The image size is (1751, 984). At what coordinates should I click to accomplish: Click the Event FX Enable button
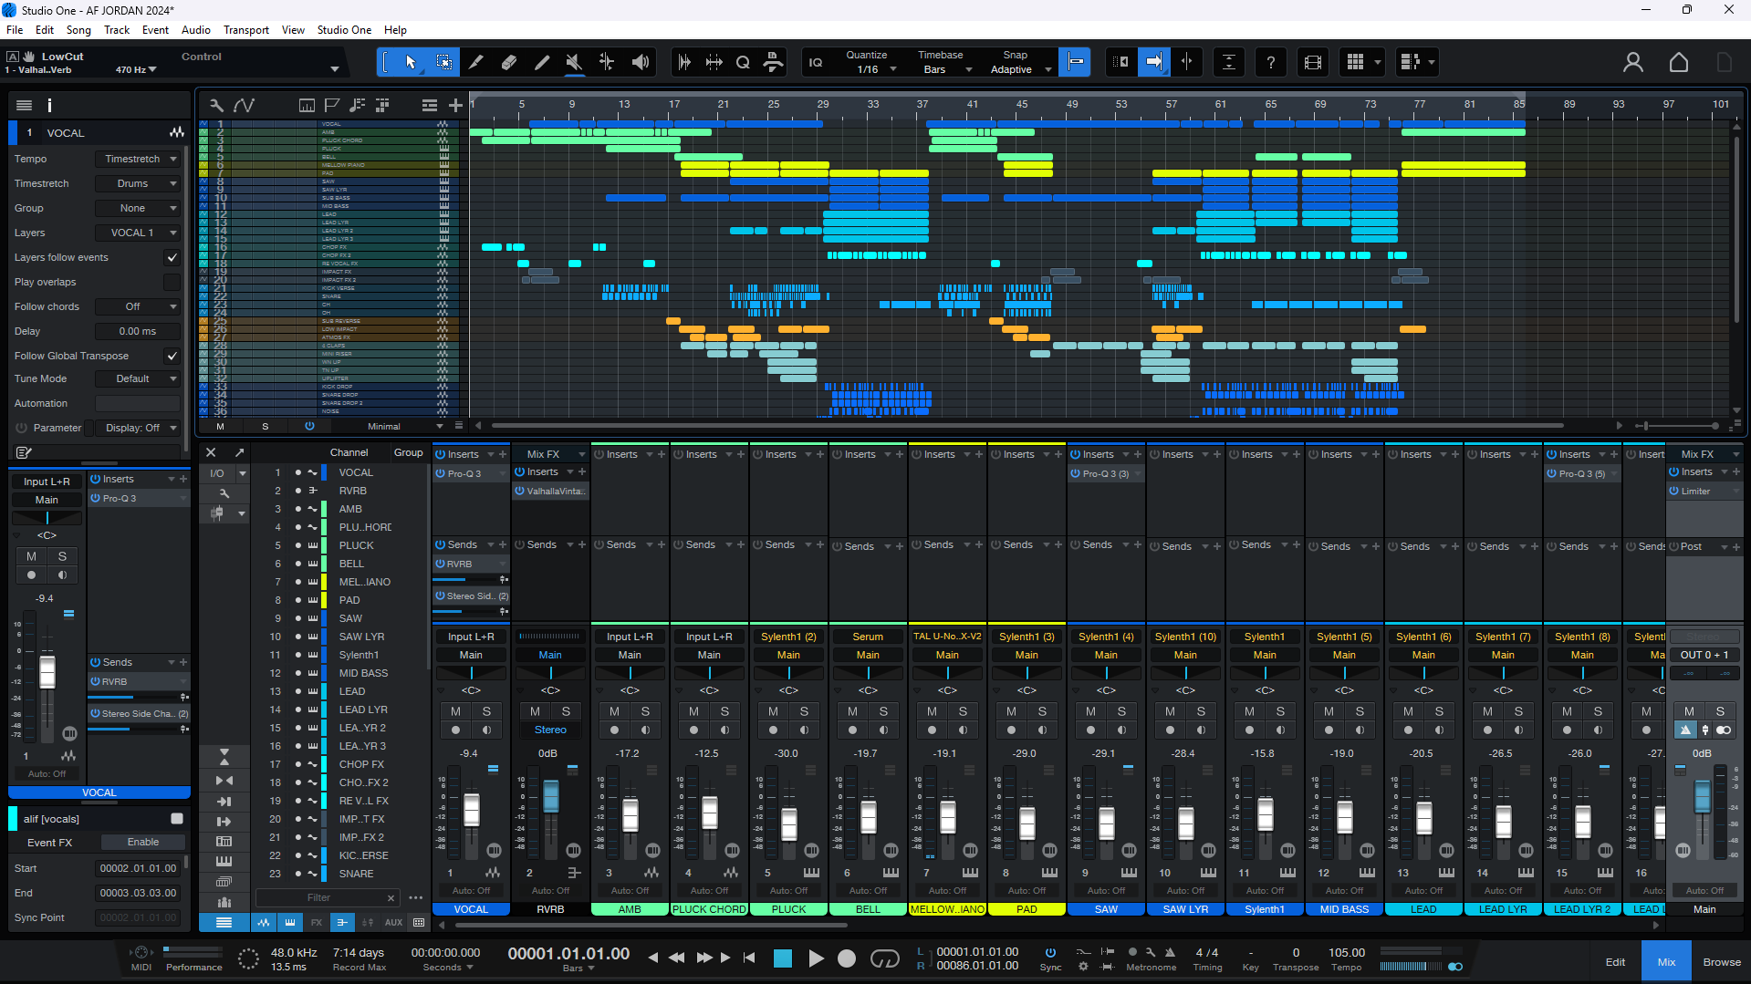click(143, 842)
